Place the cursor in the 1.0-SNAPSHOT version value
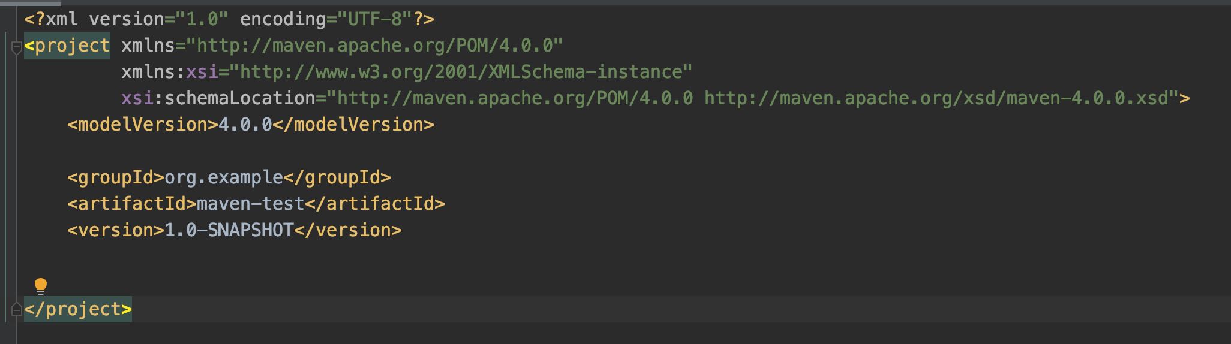 tap(229, 230)
